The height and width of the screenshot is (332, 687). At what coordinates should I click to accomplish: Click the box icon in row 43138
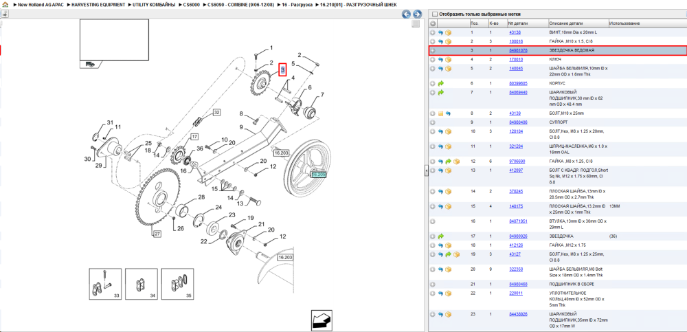click(448, 32)
